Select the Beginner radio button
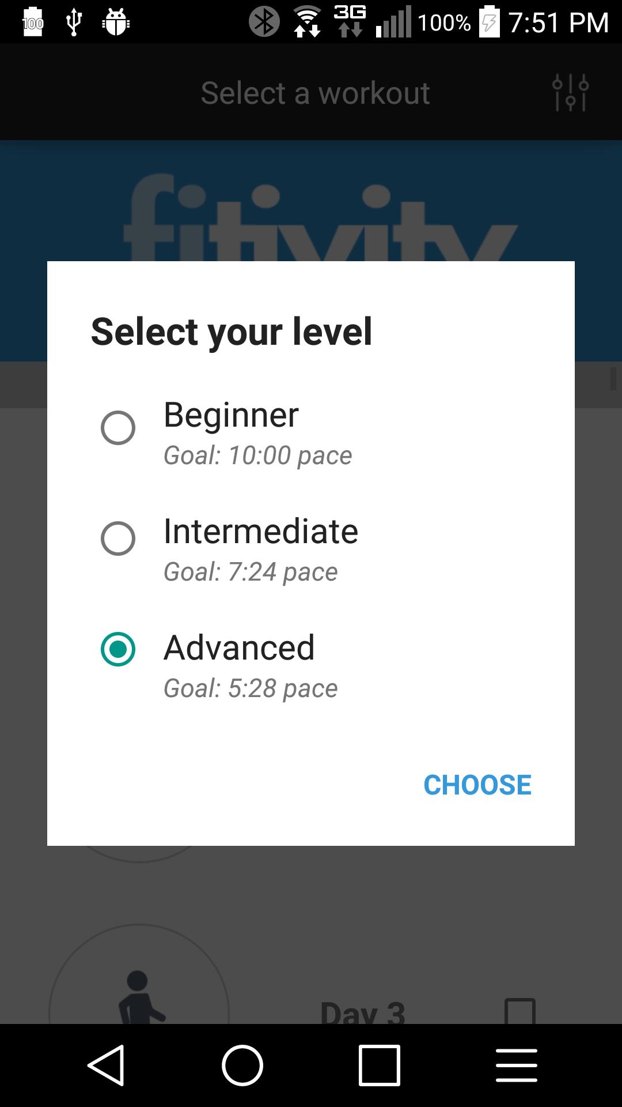The image size is (622, 1107). click(118, 428)
